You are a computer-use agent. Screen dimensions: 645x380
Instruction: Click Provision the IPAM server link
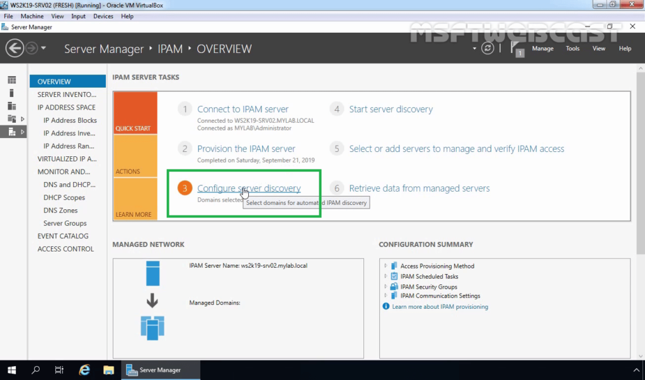pyautogui.click(x=246, y=149)
